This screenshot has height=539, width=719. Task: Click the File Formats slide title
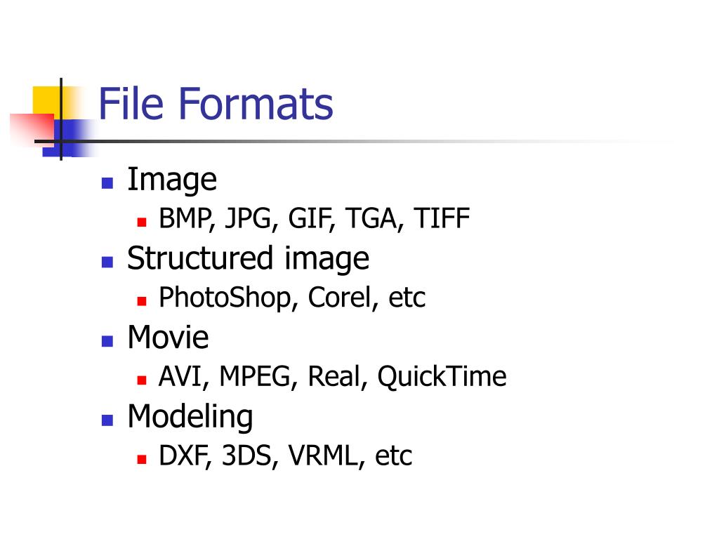(216, 104)
